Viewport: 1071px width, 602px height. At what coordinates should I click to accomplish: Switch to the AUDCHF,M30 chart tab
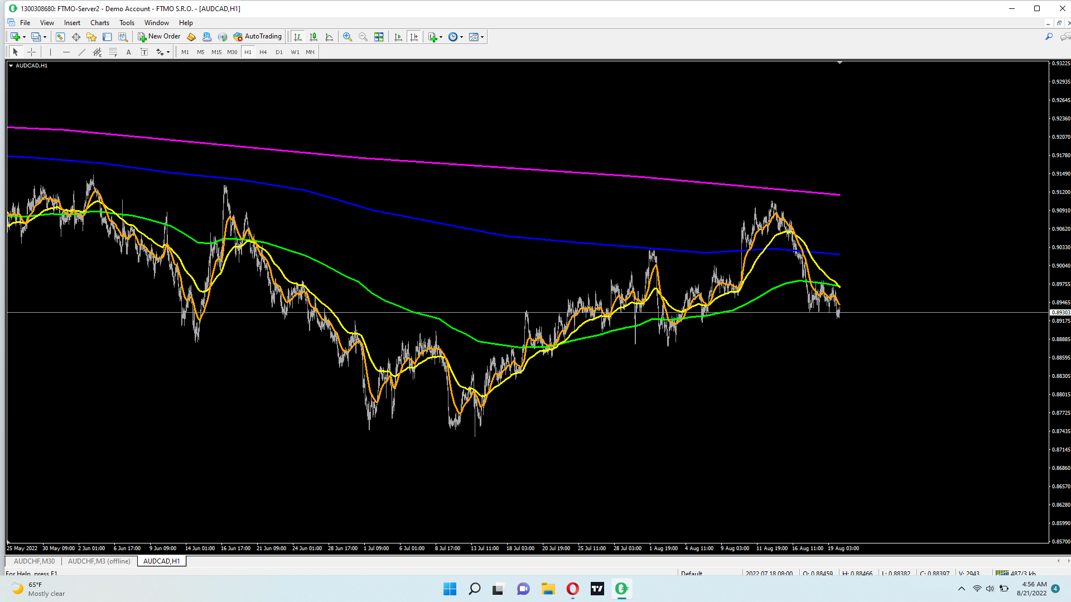(34, 561)
